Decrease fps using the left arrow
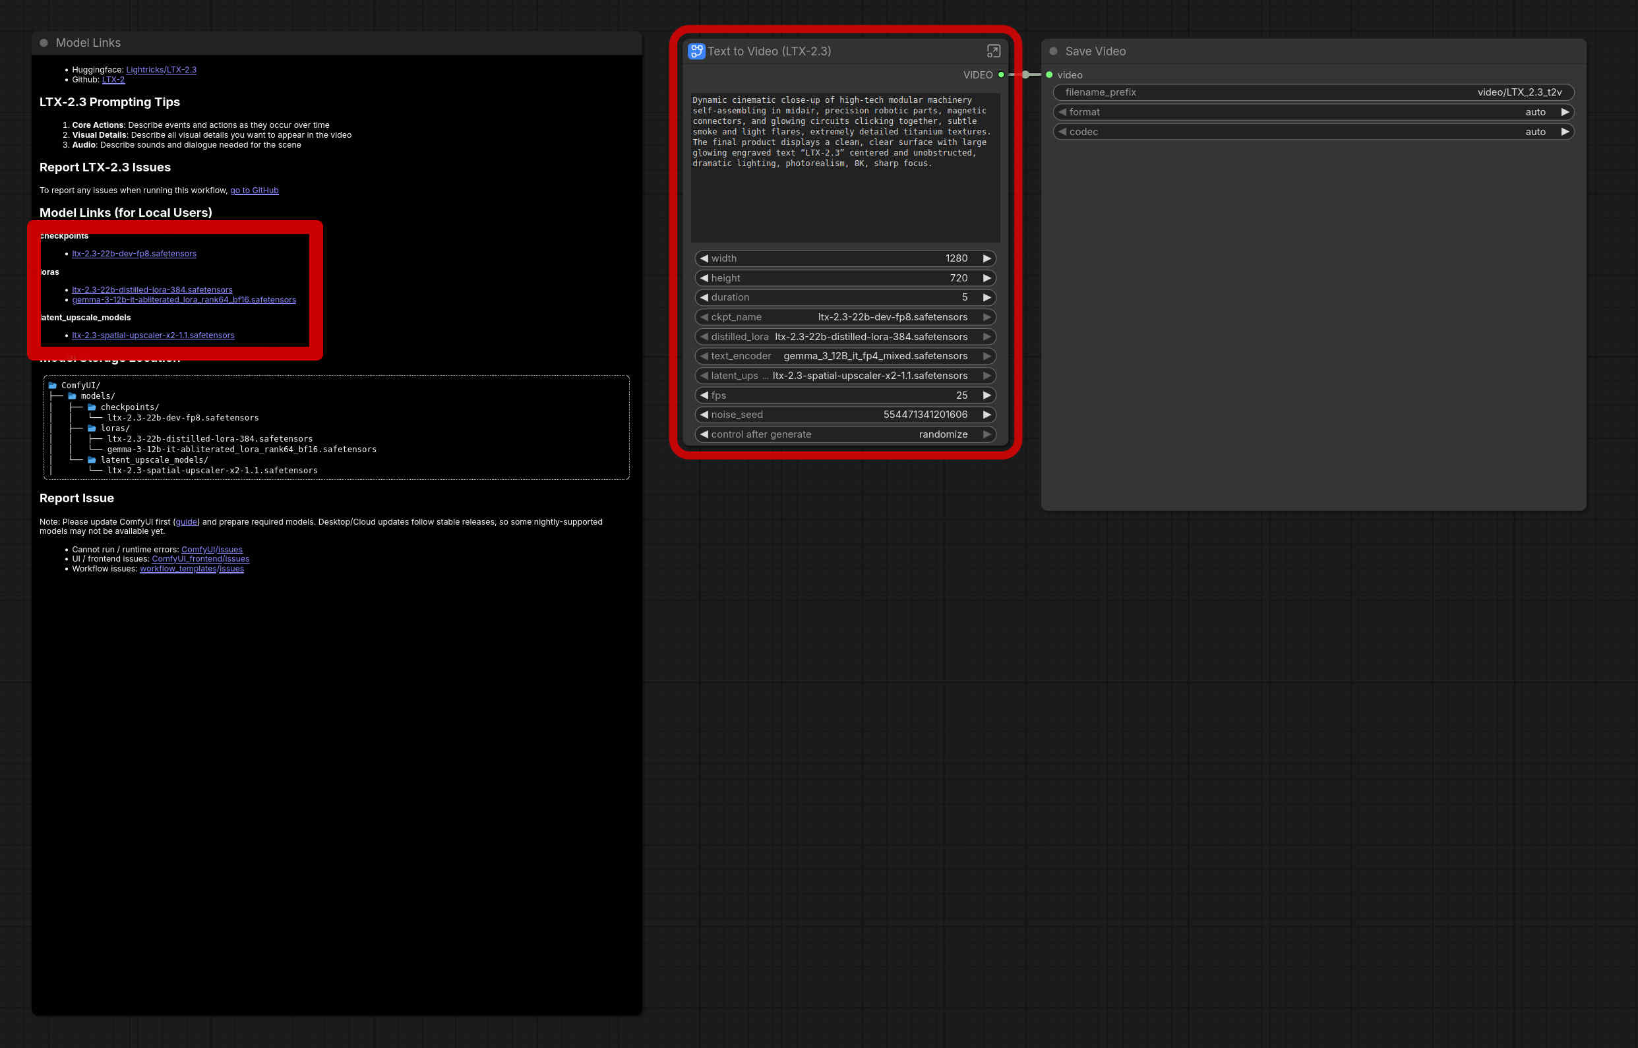The image size is (1638, 1048). point(704,395)
